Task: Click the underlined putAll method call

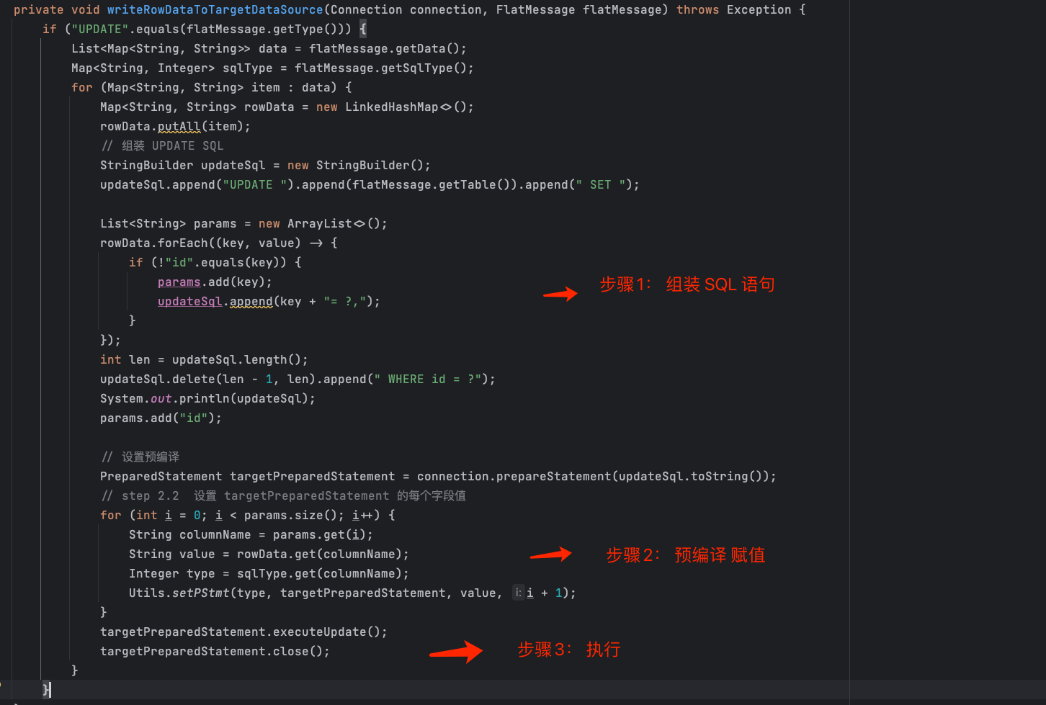Action: pyautogui.click(x=179, y=127)
